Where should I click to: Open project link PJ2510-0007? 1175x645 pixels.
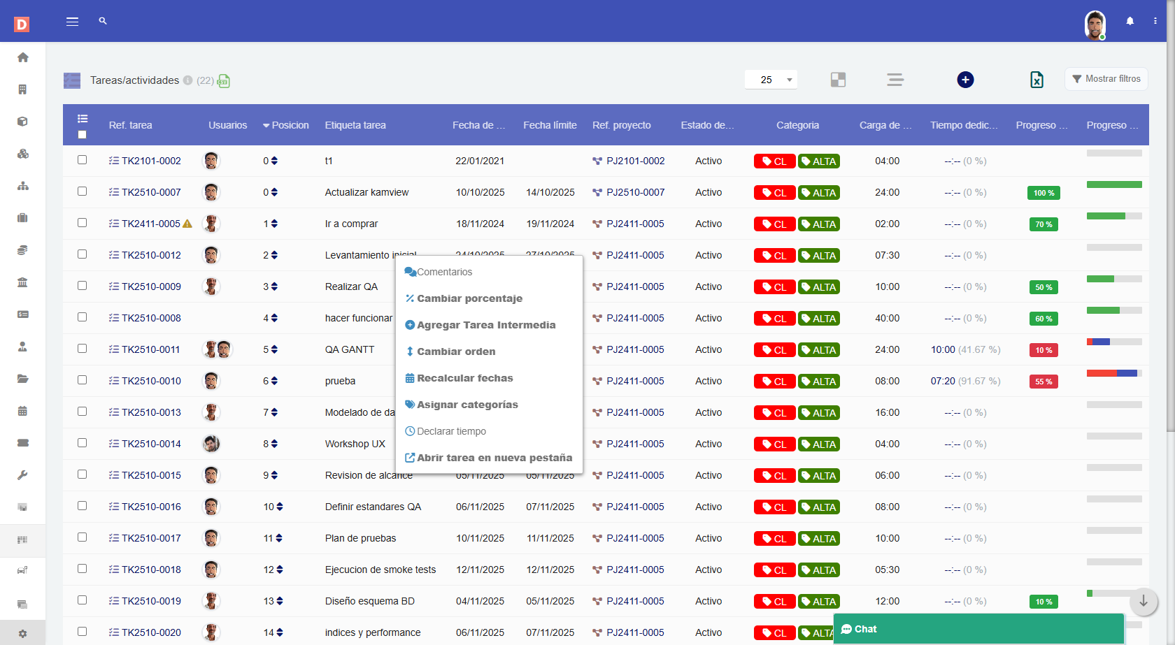click(x=634, y=192)
